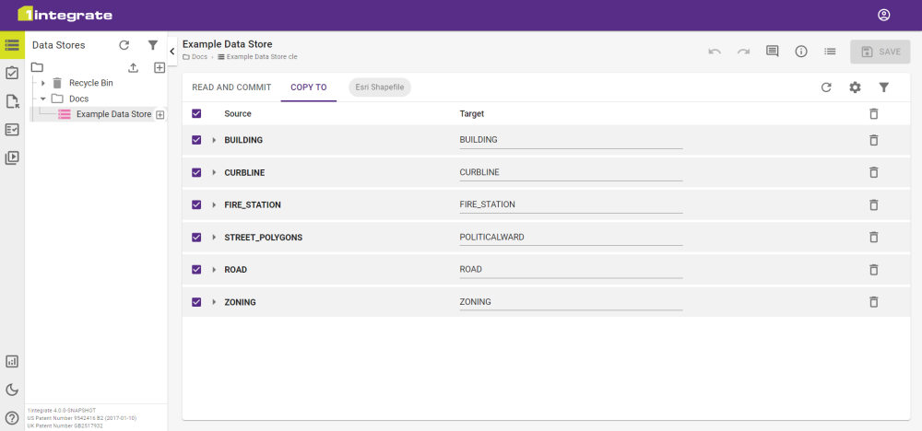Uncheck the ZONING row checkbox
Viewport: 922px width, 431px height.
click(x=196, y=302)
